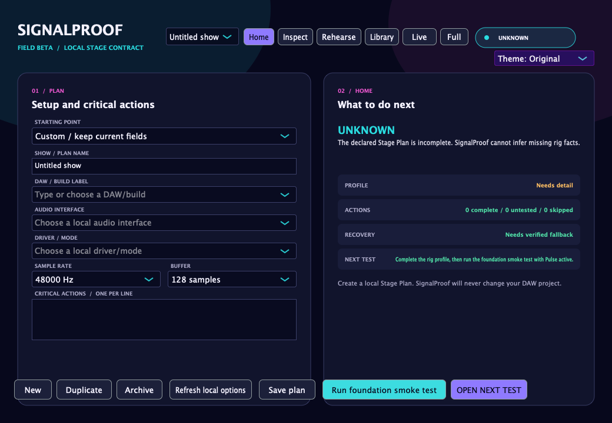Open the Live tab
612x423 pixels.
(419, 37)
